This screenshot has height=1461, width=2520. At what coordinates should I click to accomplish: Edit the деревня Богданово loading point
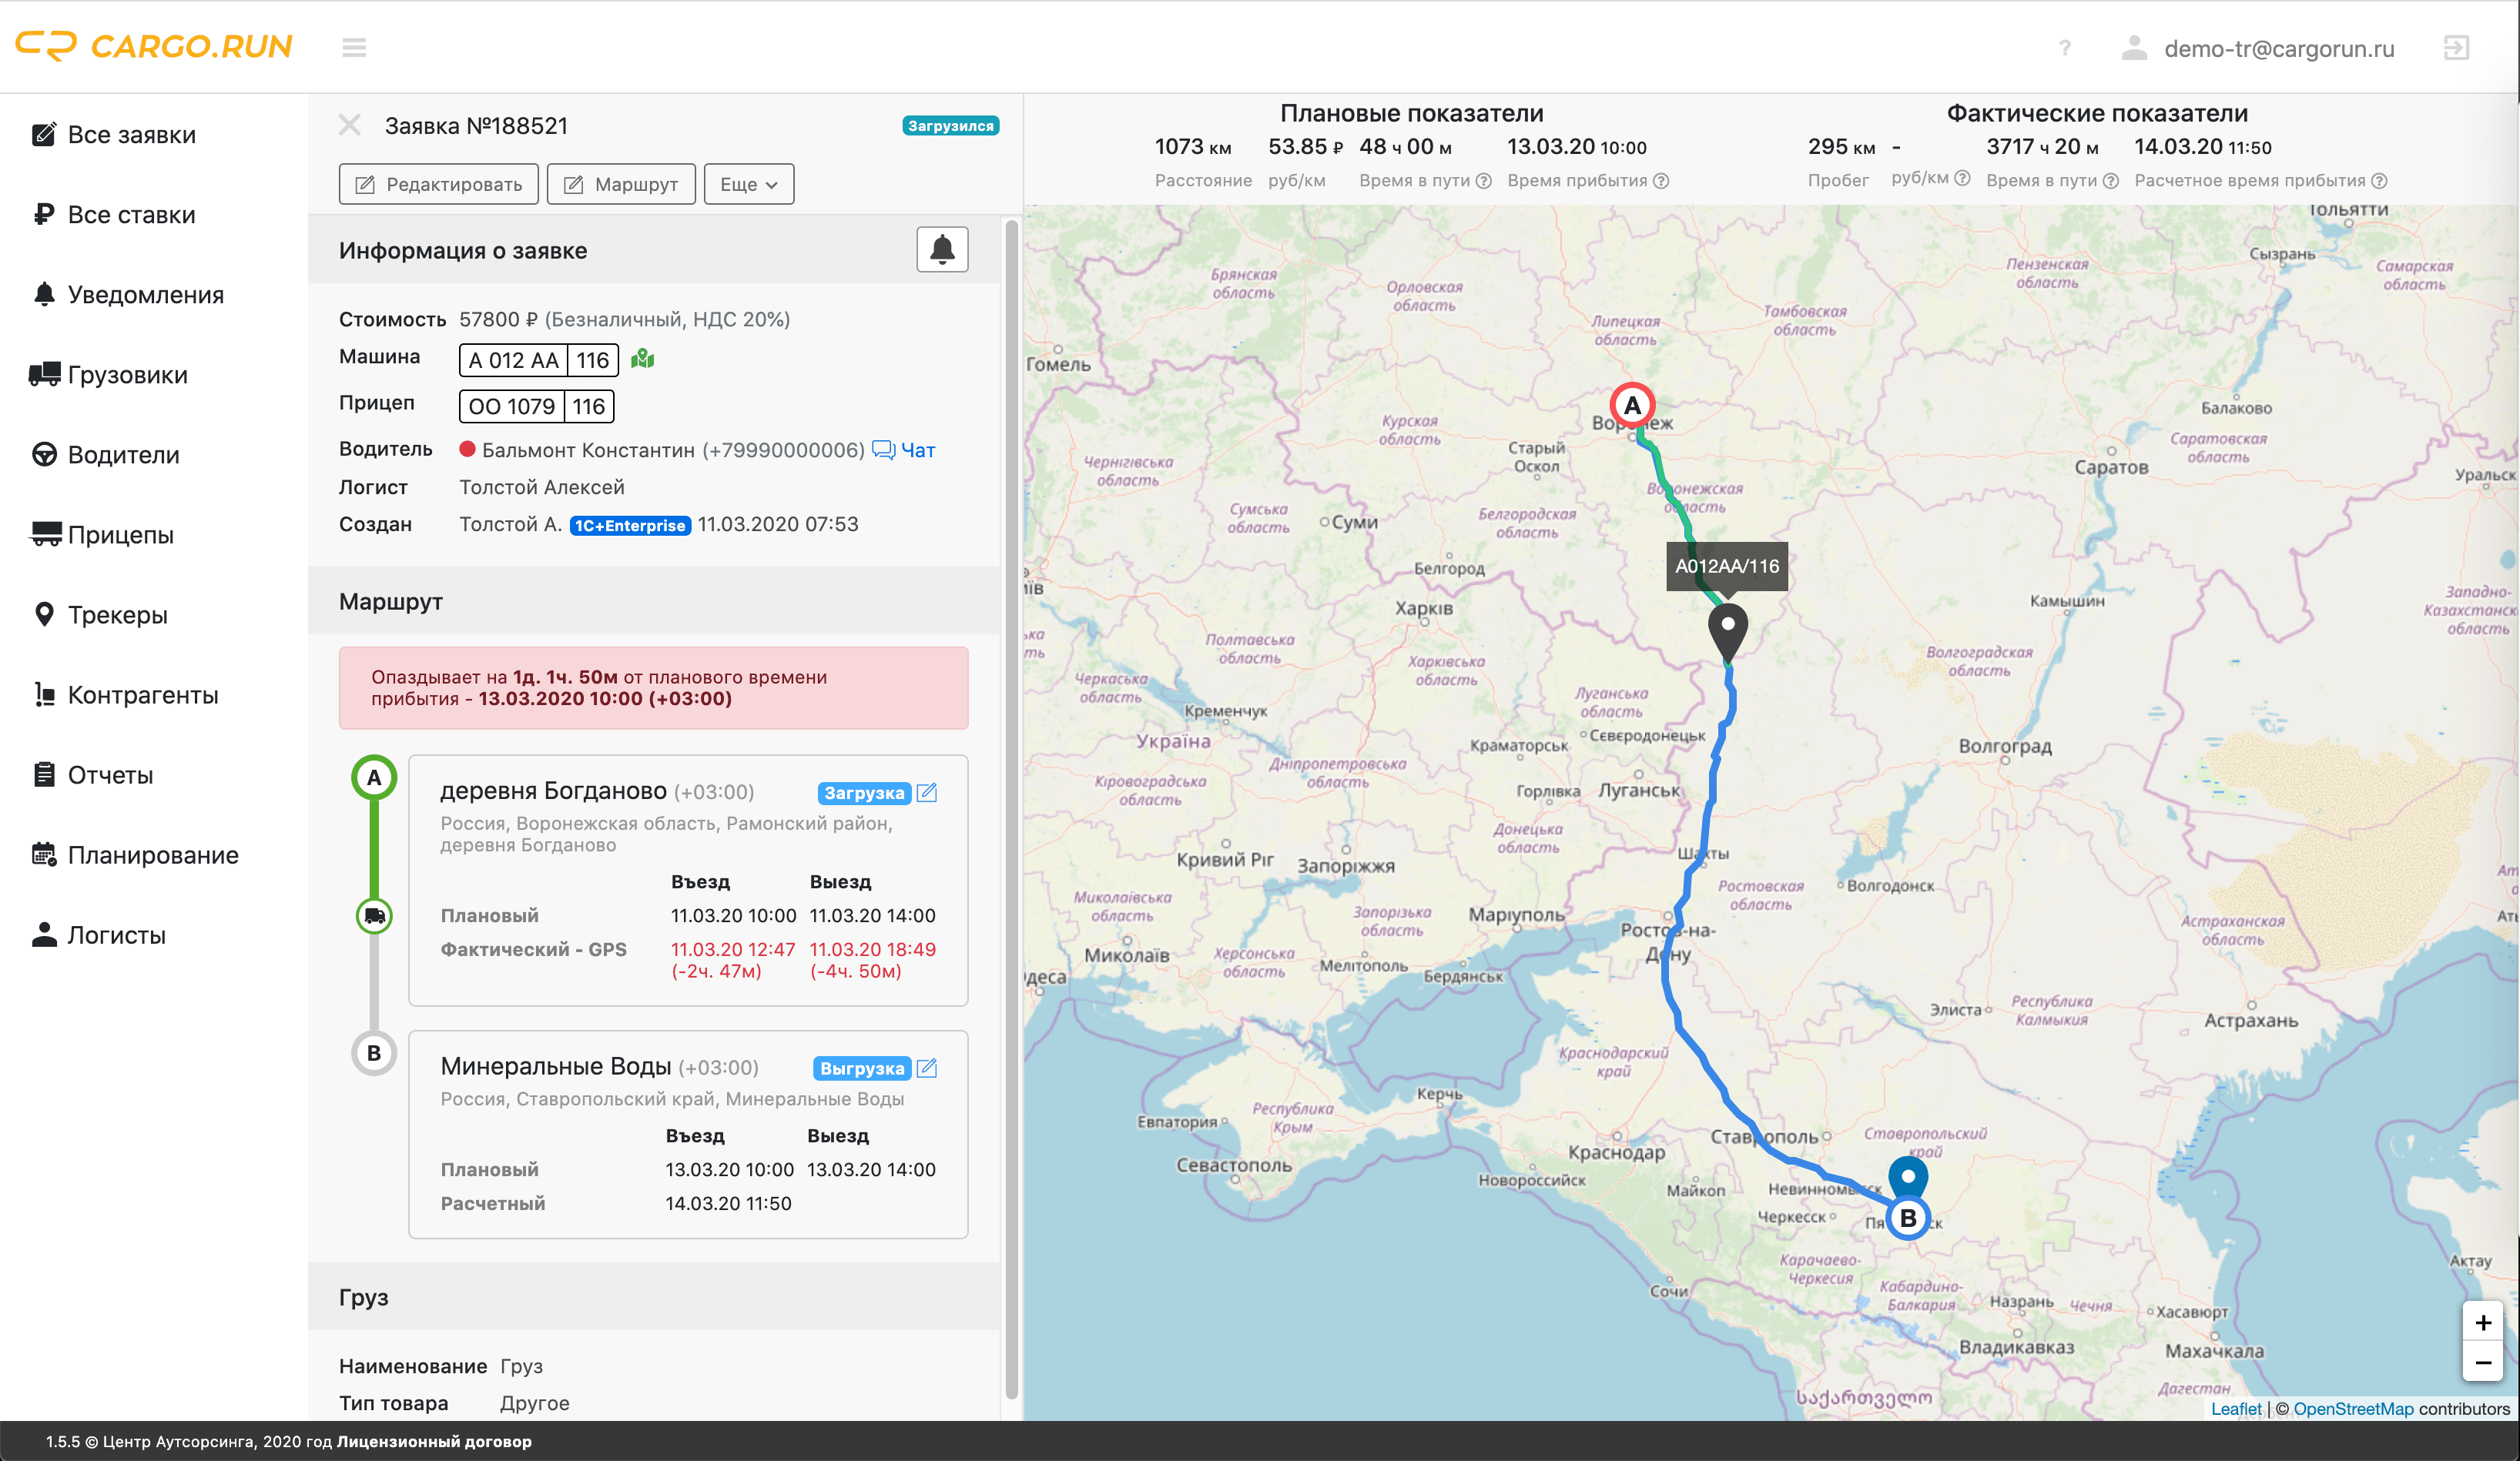[927, 792]
